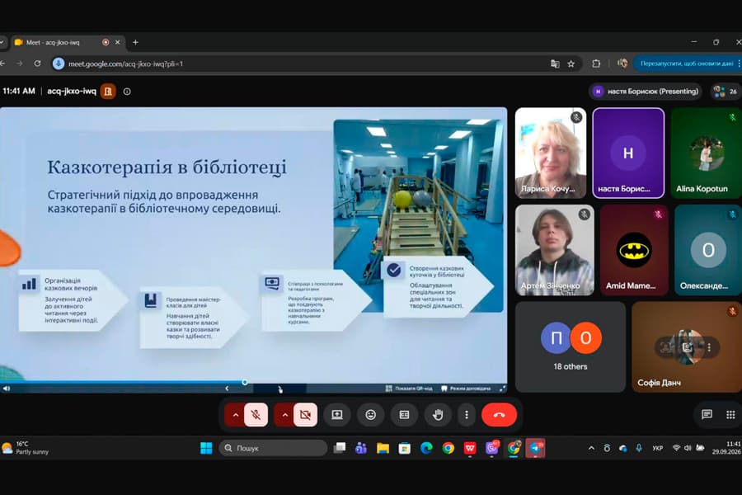The height and width of the screenshot is (495, 742).
Task: Click the 'Режим доповідача' button
Action: 466,389
